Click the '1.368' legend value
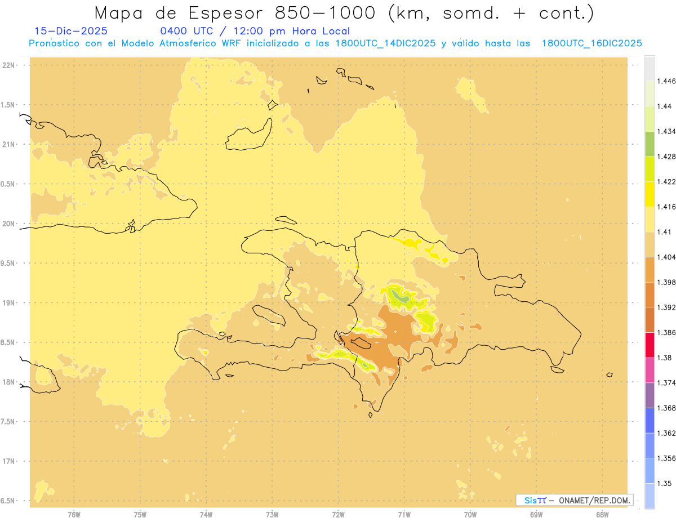This screenshot has width=676, height=522. coord(665,408)
